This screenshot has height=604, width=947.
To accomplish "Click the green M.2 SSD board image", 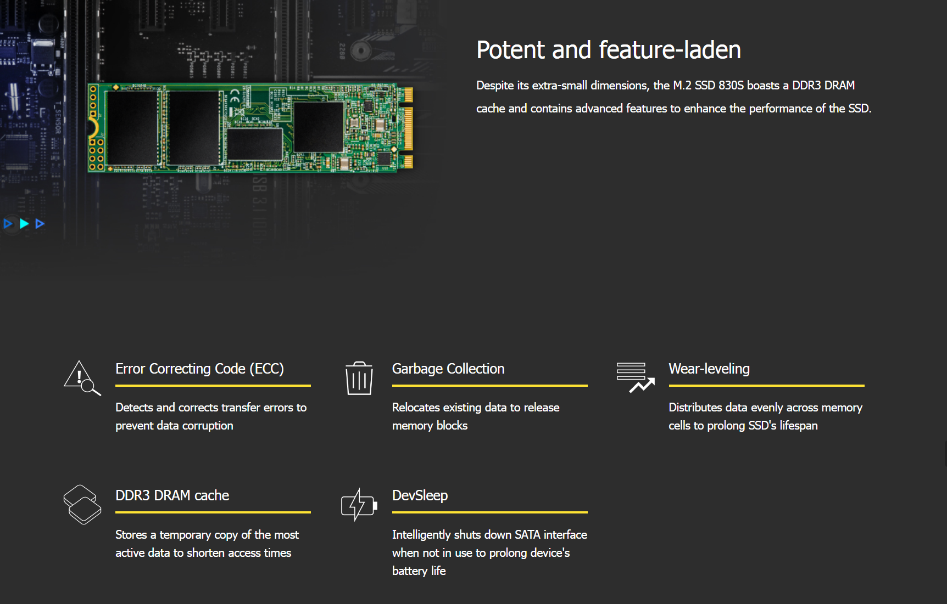I will coord(250,128).
